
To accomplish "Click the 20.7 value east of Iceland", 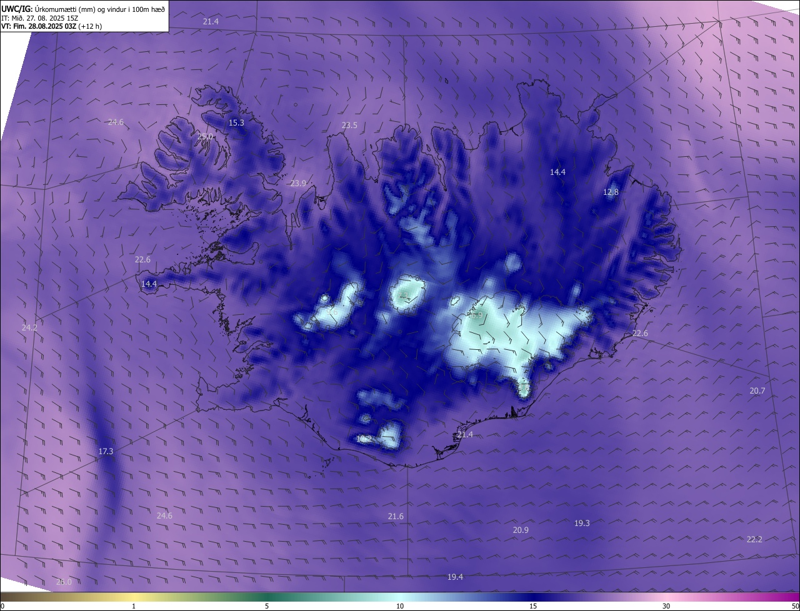I will (x=757, y=391).
